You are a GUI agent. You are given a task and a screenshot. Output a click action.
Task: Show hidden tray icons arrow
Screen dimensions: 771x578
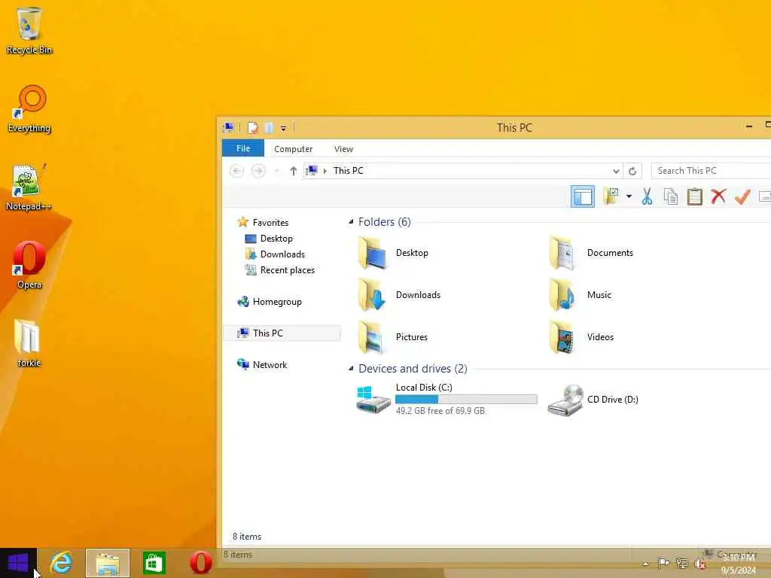645,564
